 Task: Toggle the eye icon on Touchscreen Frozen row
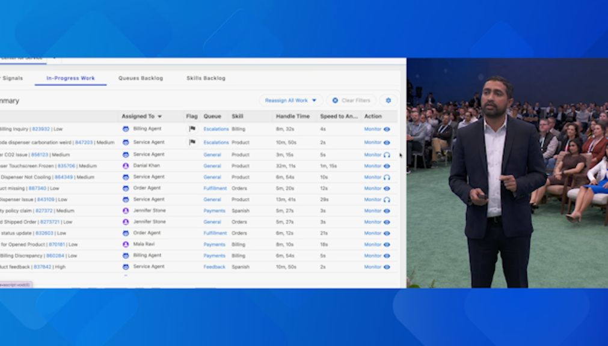387,166
